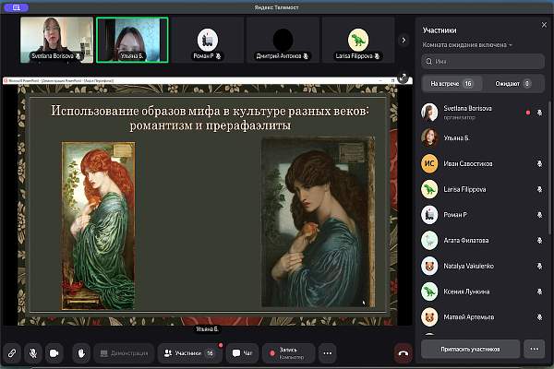Expand shared presentation to fullscreen

coord(403,77)
